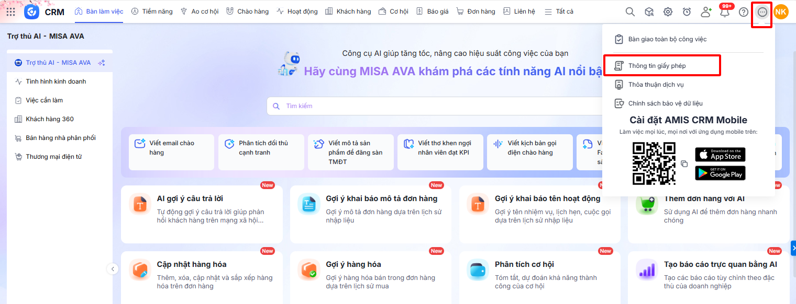The height and width of the screenshot is (304, 796).
Task: Click the AI gợi ý câu trả lời card icon
Action: click(x=140, y=204)
